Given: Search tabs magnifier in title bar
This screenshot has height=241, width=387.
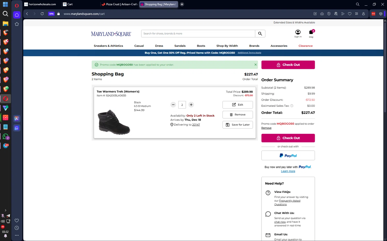Looking at the screenshot, I should [358, 4].
